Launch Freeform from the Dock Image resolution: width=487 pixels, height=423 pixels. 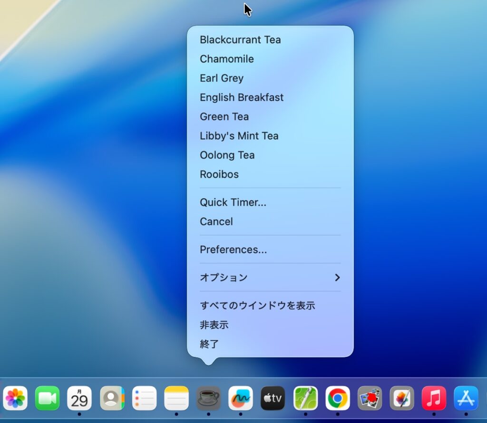[x=241, y=398]
